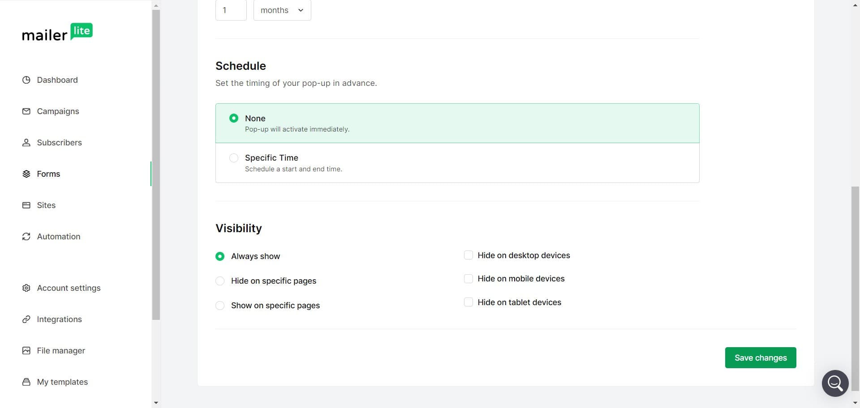Choose Hide on specific pages visibility
Viewport: 860px width, 408px height.
pyautogui.click(x=219, y=280)
